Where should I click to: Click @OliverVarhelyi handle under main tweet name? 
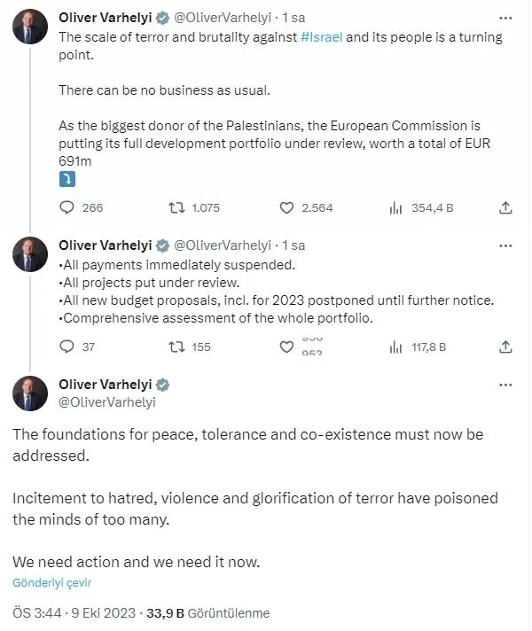click(x=107, y=401)
